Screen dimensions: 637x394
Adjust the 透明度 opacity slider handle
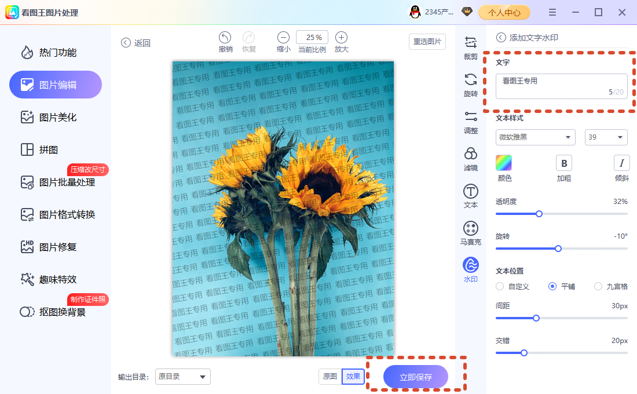click(x=539, y=214)
